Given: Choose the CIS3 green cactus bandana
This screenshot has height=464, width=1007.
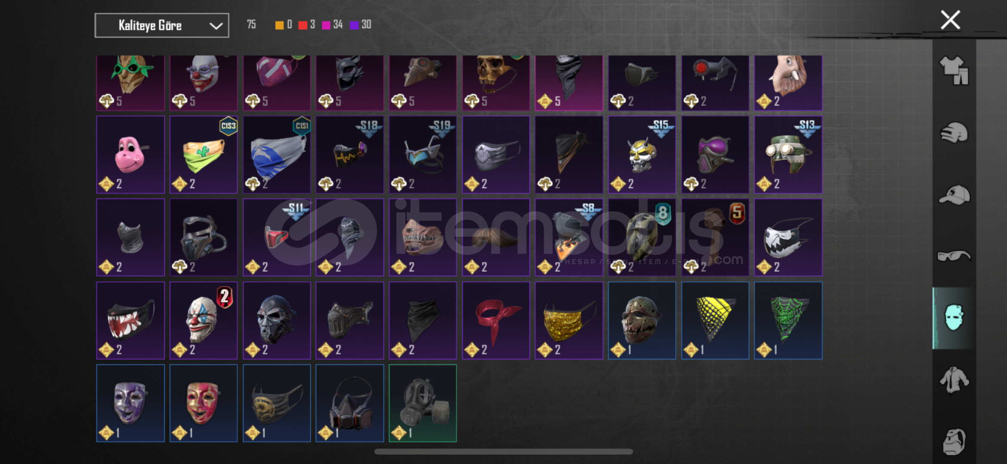Looking at the screenshot, I should [203, 155].
